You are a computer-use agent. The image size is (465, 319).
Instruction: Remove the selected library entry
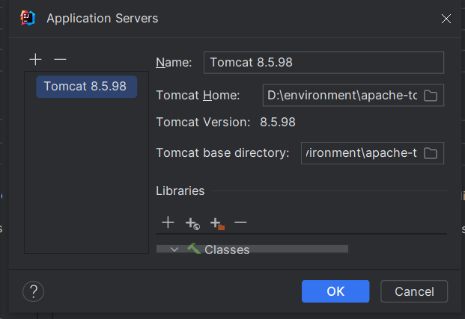click(240, 222)
